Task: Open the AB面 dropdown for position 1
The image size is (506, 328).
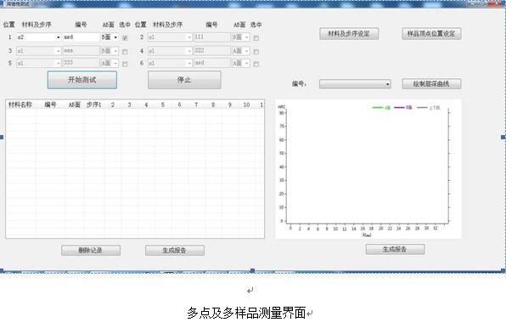Action: tap(115, 37)
